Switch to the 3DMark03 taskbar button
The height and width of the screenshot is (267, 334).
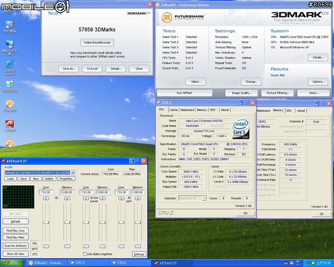point(46,263)
